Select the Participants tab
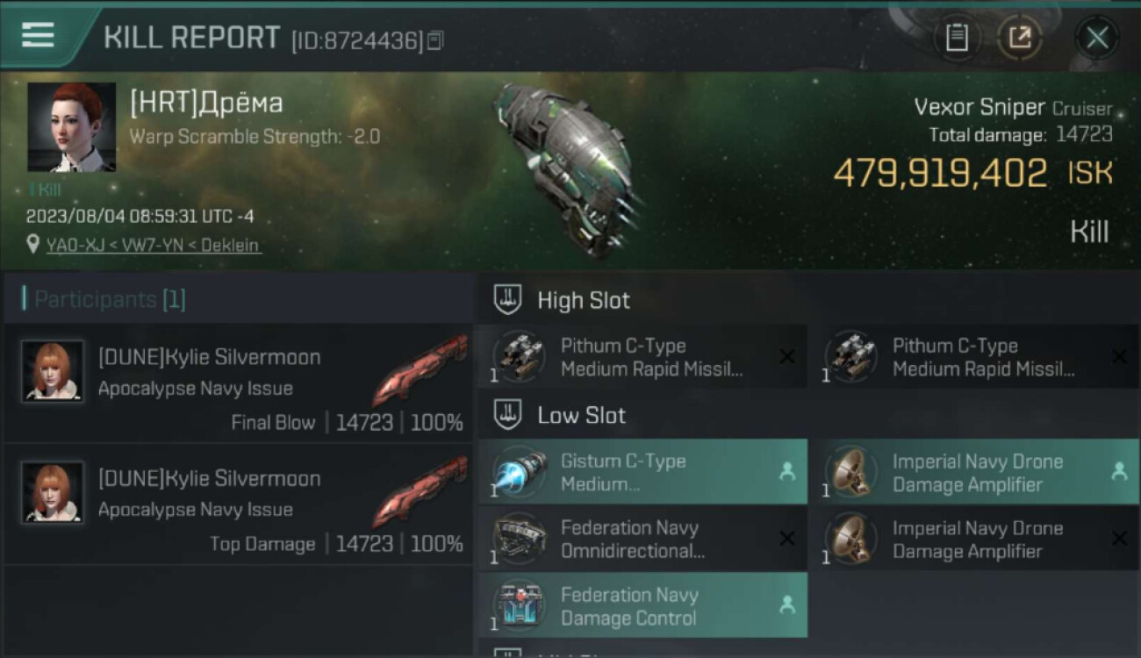Image resolution: width=1141 pixels, height=658 pixels. point(109,300)
